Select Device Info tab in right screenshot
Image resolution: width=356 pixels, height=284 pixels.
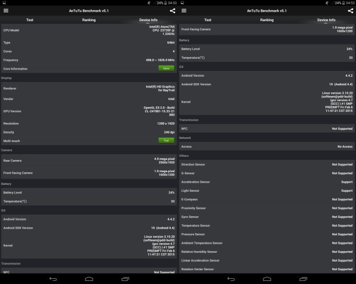tap(326, 20)
